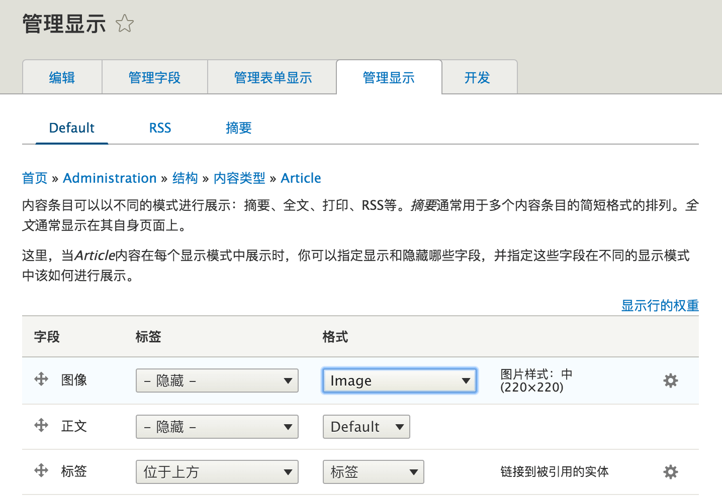Click the 链接到被引用的实体 summary text

(555, 472)
